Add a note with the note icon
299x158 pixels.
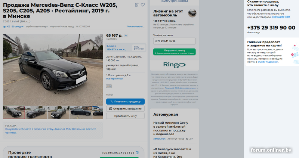pyautogui.click(x=136, y=5)
